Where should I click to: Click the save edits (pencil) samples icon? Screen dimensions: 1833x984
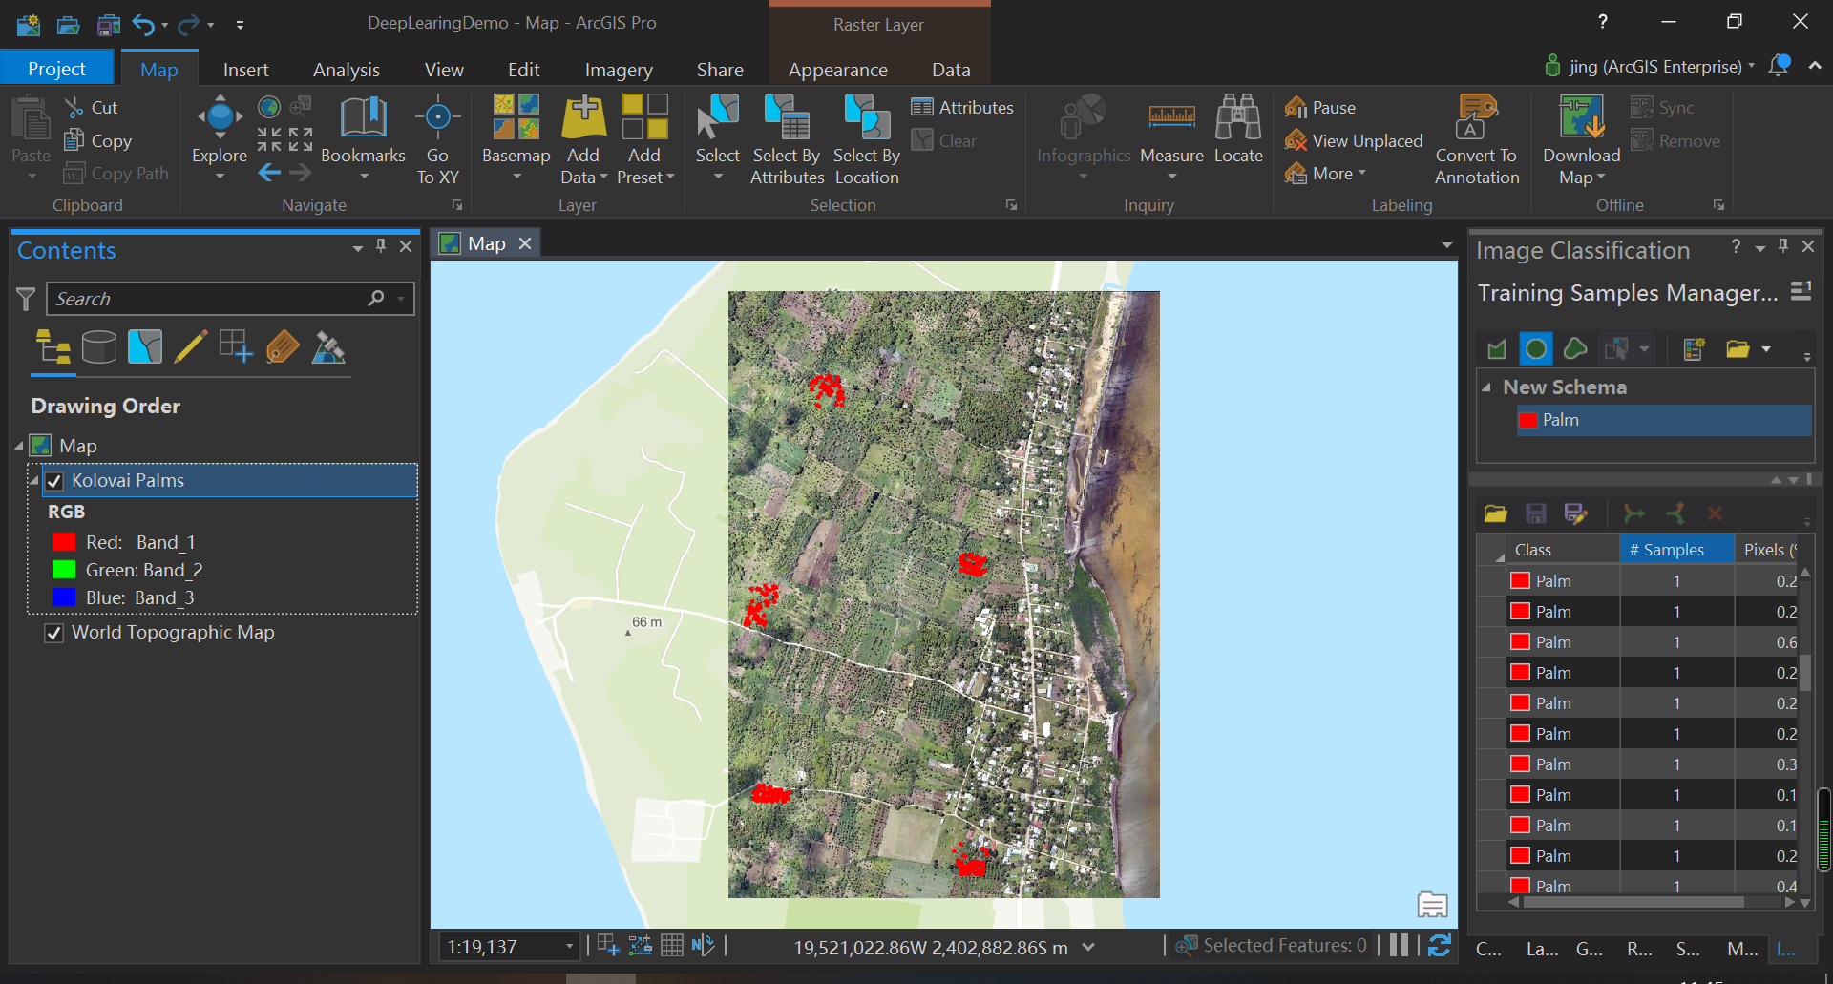[x=1575, y=513]
